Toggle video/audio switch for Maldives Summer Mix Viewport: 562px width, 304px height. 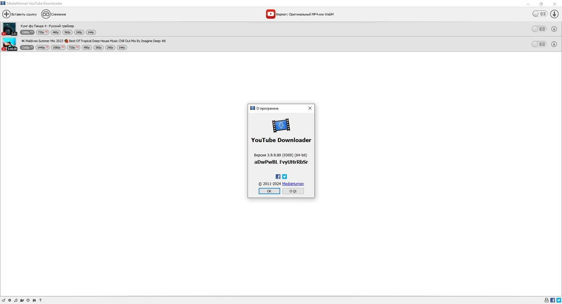[539, 44]
